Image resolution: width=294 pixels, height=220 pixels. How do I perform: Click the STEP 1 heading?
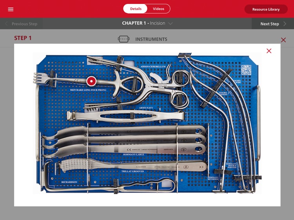click(23, 38)
